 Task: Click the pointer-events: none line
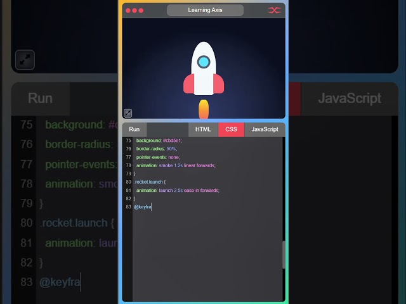[x=158, y=157]
